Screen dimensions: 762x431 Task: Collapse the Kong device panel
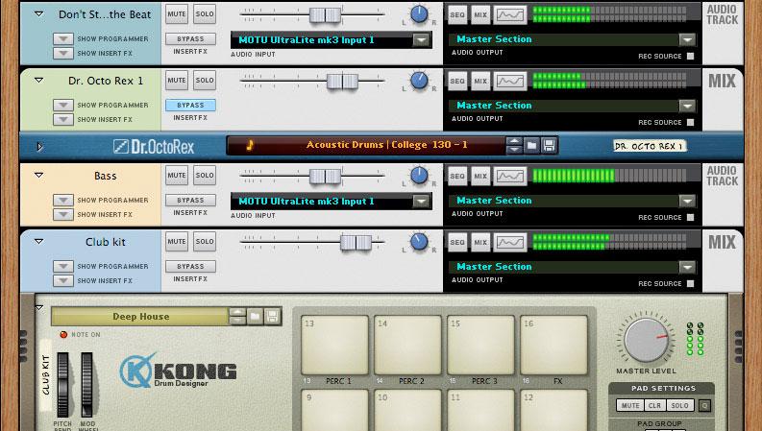39,308
